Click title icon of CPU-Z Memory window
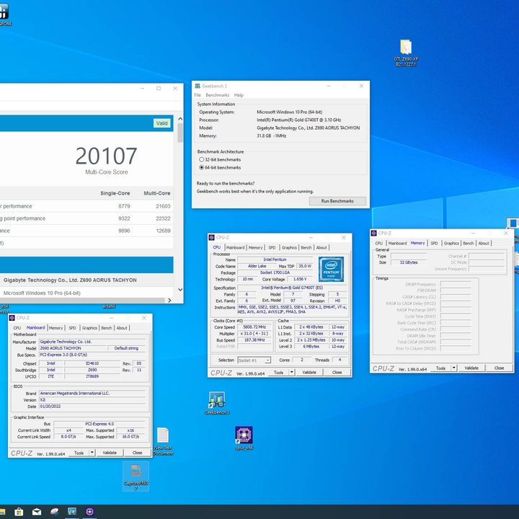 pyautogui.click(x=373, y=233)
